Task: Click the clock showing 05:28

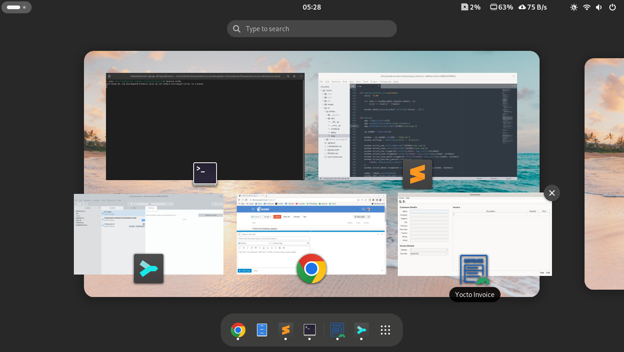Action: (x=312, y=7)
